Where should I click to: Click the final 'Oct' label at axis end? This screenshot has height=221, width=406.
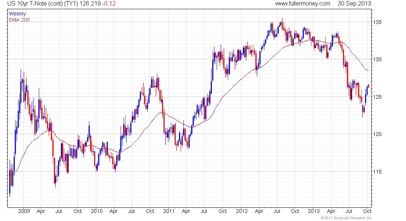pyautogui.click(x=367, y=211)
